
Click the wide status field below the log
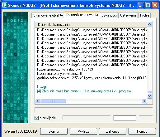pos(93,110)
